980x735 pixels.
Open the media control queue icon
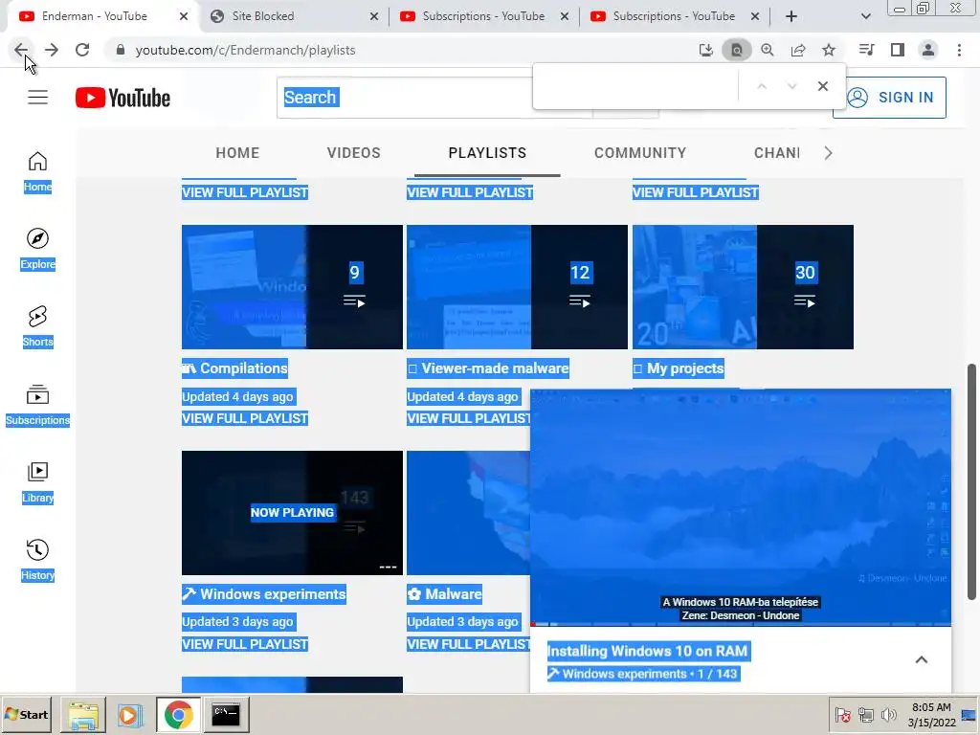(866, 50)
